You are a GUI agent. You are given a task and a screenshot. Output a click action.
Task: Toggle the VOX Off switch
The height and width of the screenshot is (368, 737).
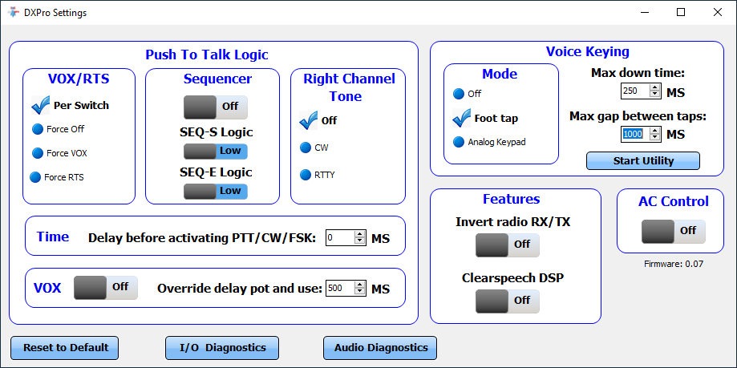coord(106,288)
